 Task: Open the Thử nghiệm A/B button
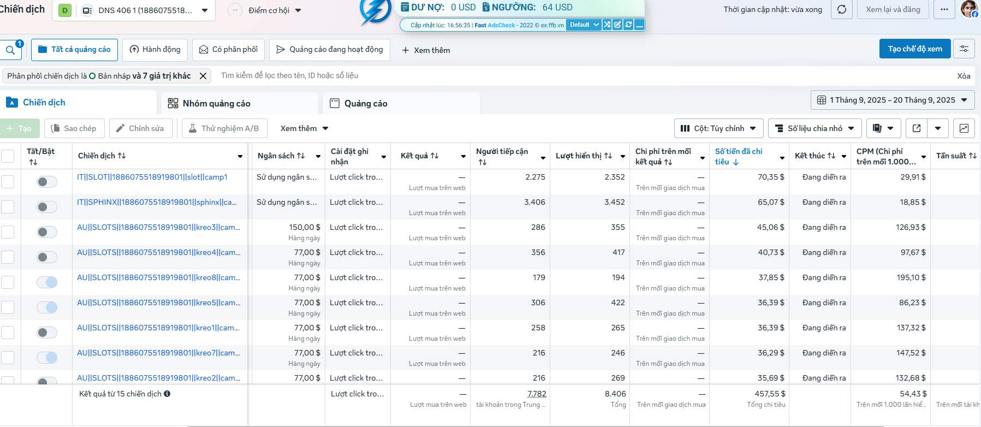(224, 128)
